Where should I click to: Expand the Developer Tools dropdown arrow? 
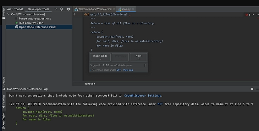coord(56,9)
